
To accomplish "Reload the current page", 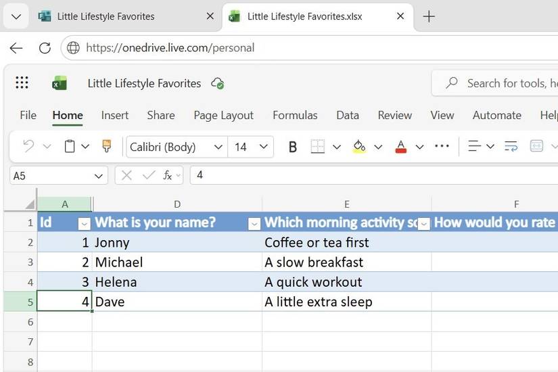I will [45, 48].
